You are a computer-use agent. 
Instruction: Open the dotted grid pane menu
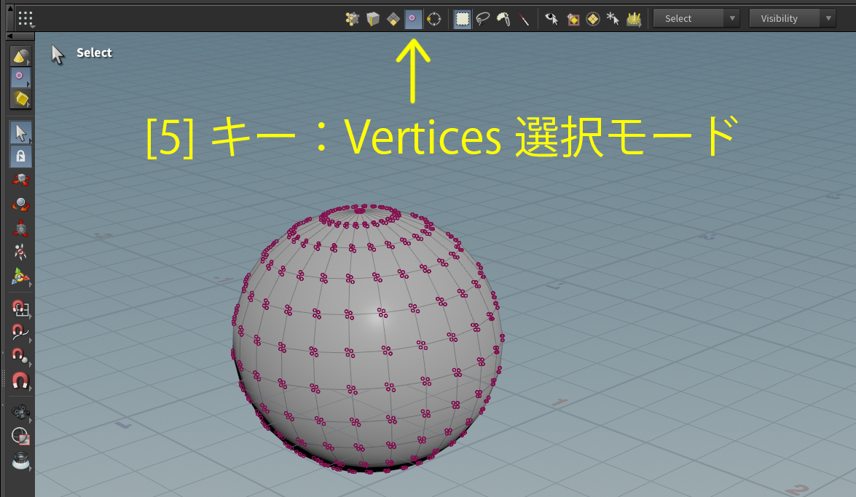pyautogui.click(x=25, y=18)
